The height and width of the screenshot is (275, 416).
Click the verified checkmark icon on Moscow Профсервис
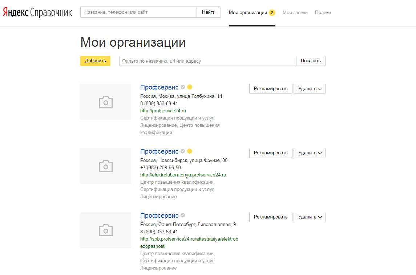(x=183, y=87)
